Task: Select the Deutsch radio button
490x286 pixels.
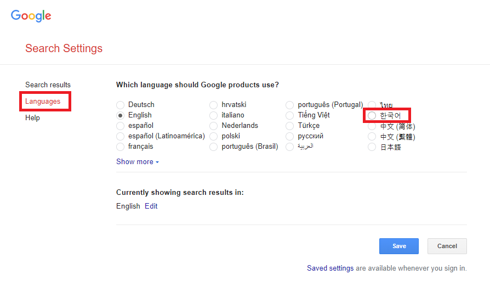Action: (x=121, y=105)
